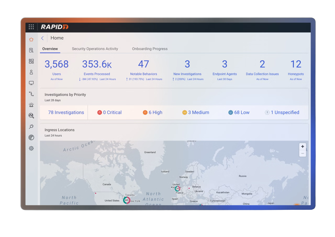Open the users person icon

pos(31,72)
